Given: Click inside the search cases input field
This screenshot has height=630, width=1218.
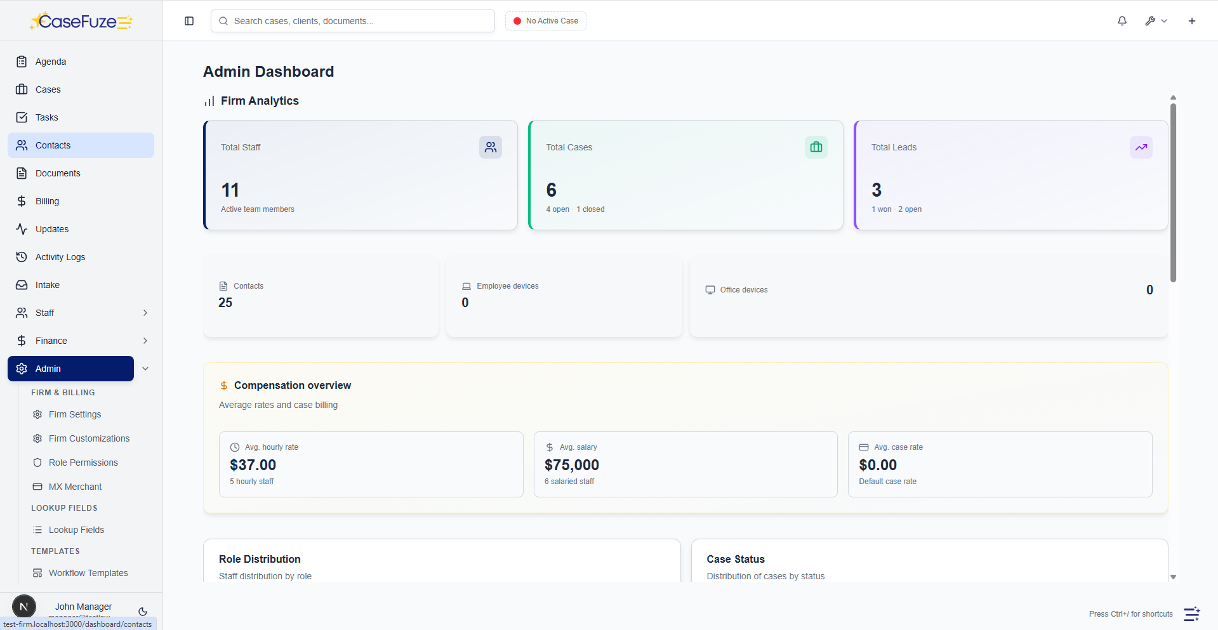Looking at the screenshot, I should [x=353, y=21].
